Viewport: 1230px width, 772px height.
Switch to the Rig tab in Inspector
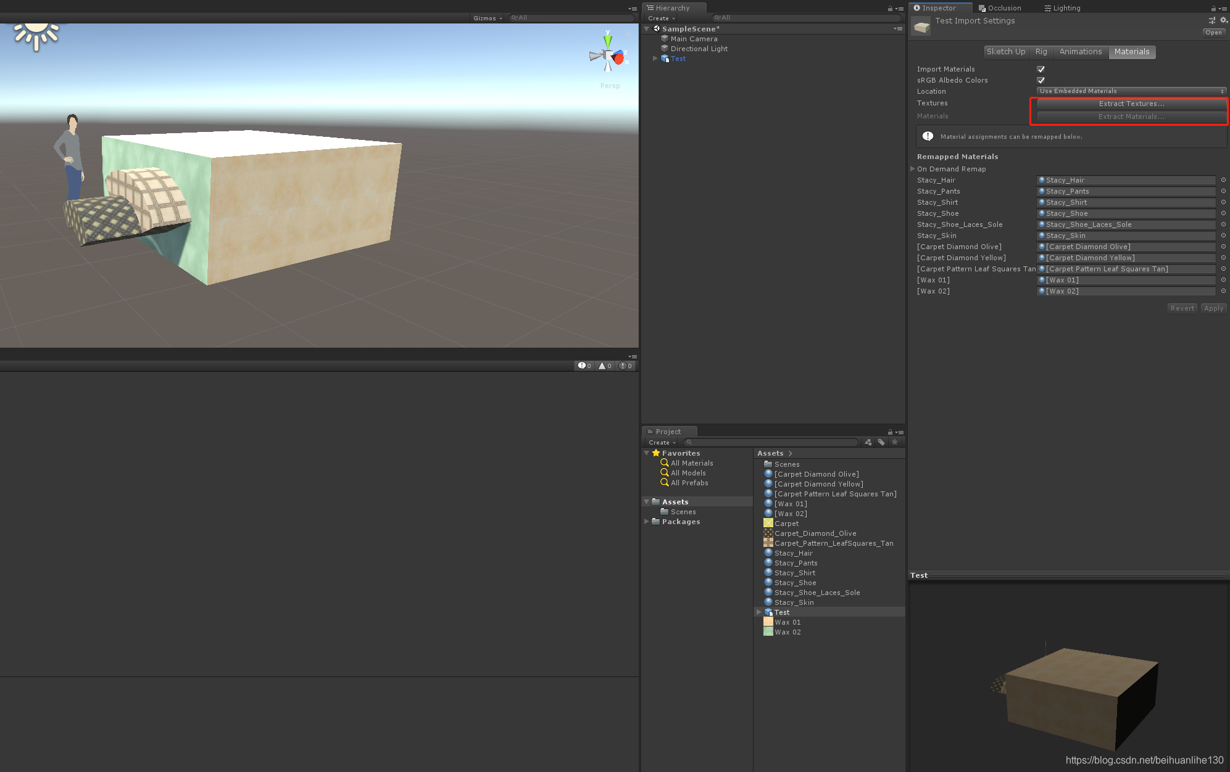[x=1041, y=51]
